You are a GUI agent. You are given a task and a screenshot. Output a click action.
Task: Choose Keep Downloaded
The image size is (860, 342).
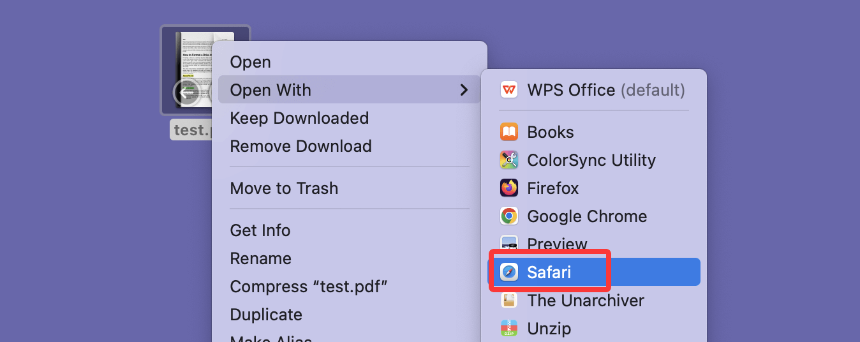tap(350, 118)
